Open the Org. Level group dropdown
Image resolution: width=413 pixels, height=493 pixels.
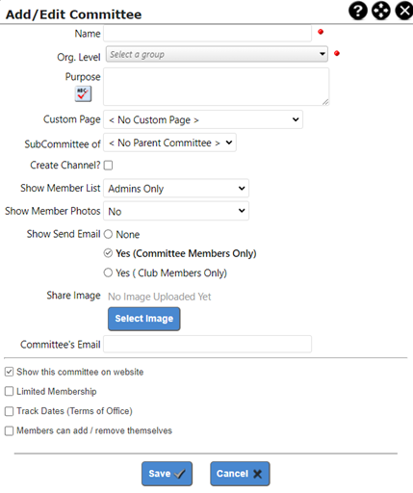click(x=217, y=54)
